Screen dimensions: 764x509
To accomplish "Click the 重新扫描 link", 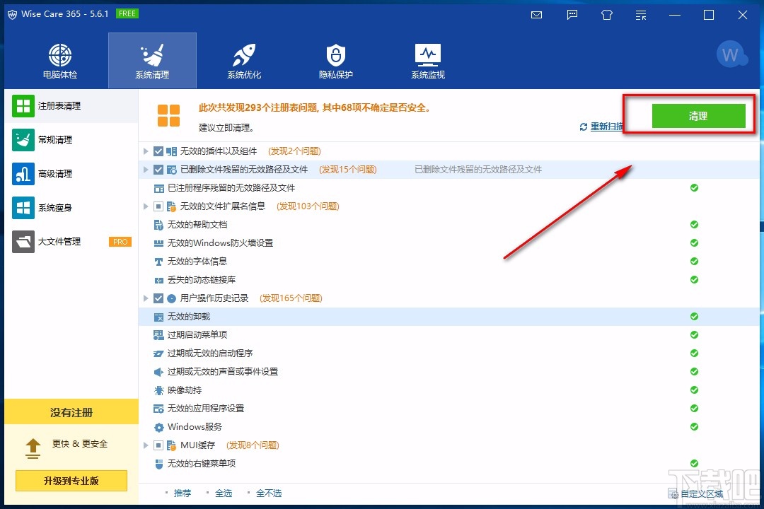I will (607, 127).
